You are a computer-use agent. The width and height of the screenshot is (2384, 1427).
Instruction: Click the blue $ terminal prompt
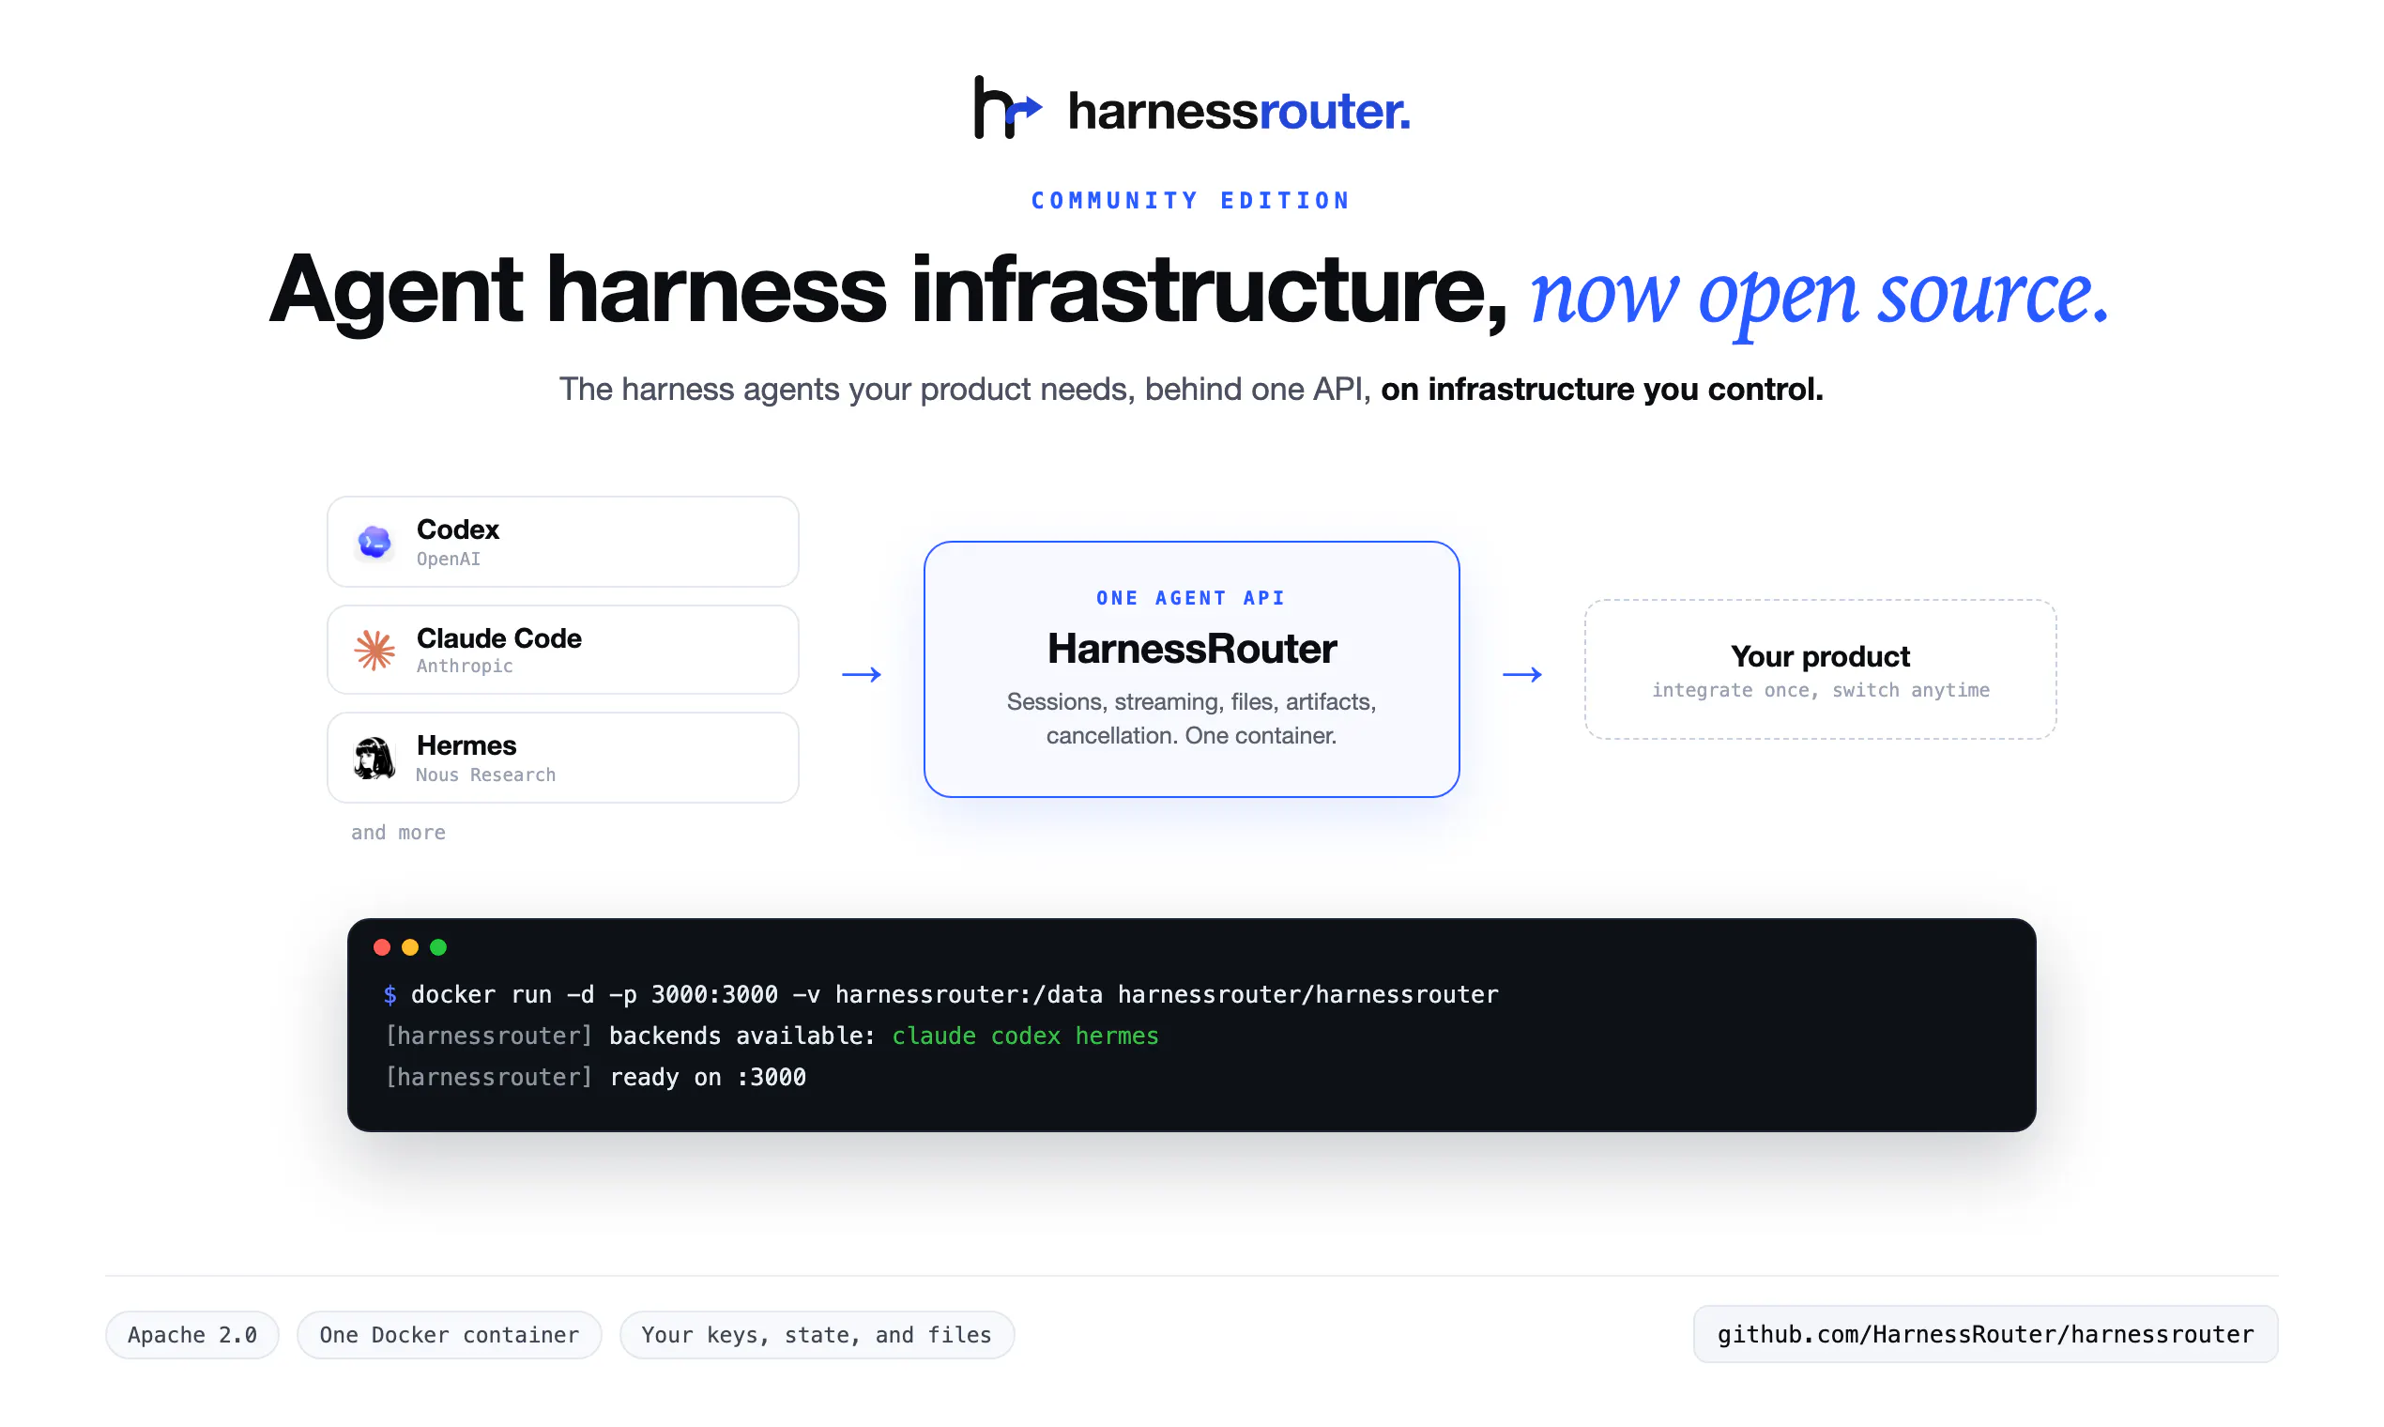coord(390,994)
